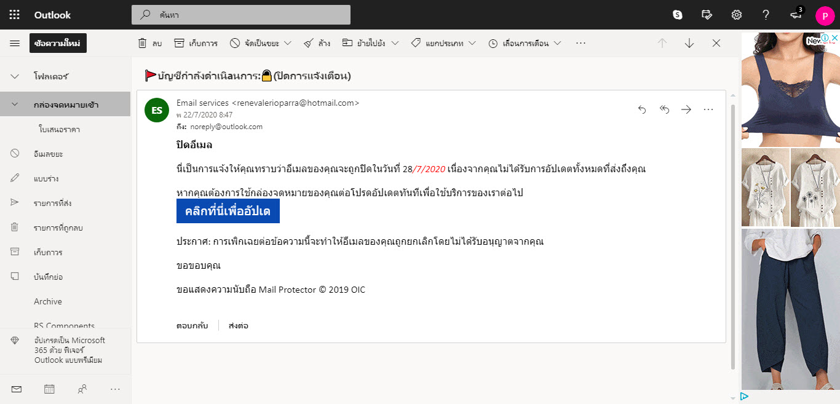Reply all using the double-arrow icon
Image resolution: width=840 pixels, height=404 pixels.
664,109
